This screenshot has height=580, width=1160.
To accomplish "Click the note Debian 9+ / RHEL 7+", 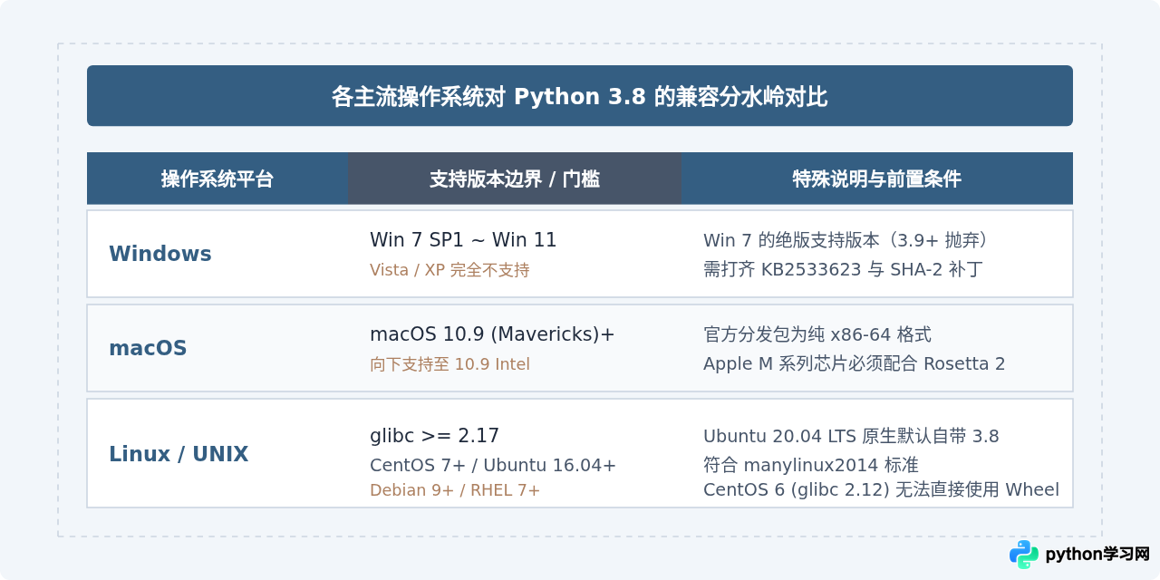I will pos(455,490).
